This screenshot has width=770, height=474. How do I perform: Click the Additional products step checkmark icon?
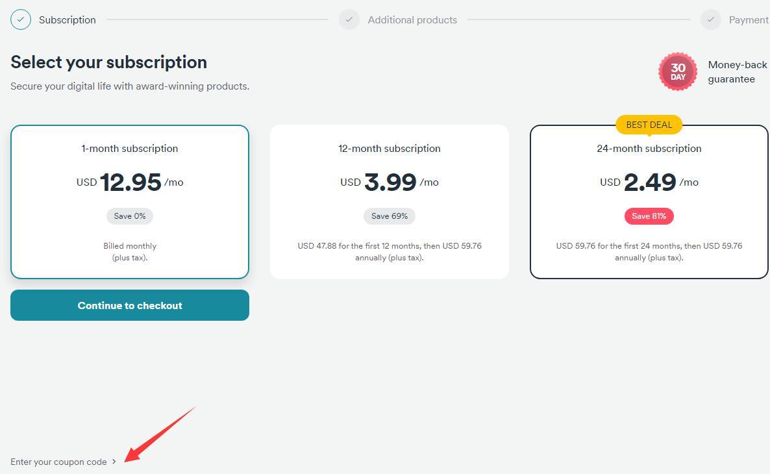tap(349, 19)
